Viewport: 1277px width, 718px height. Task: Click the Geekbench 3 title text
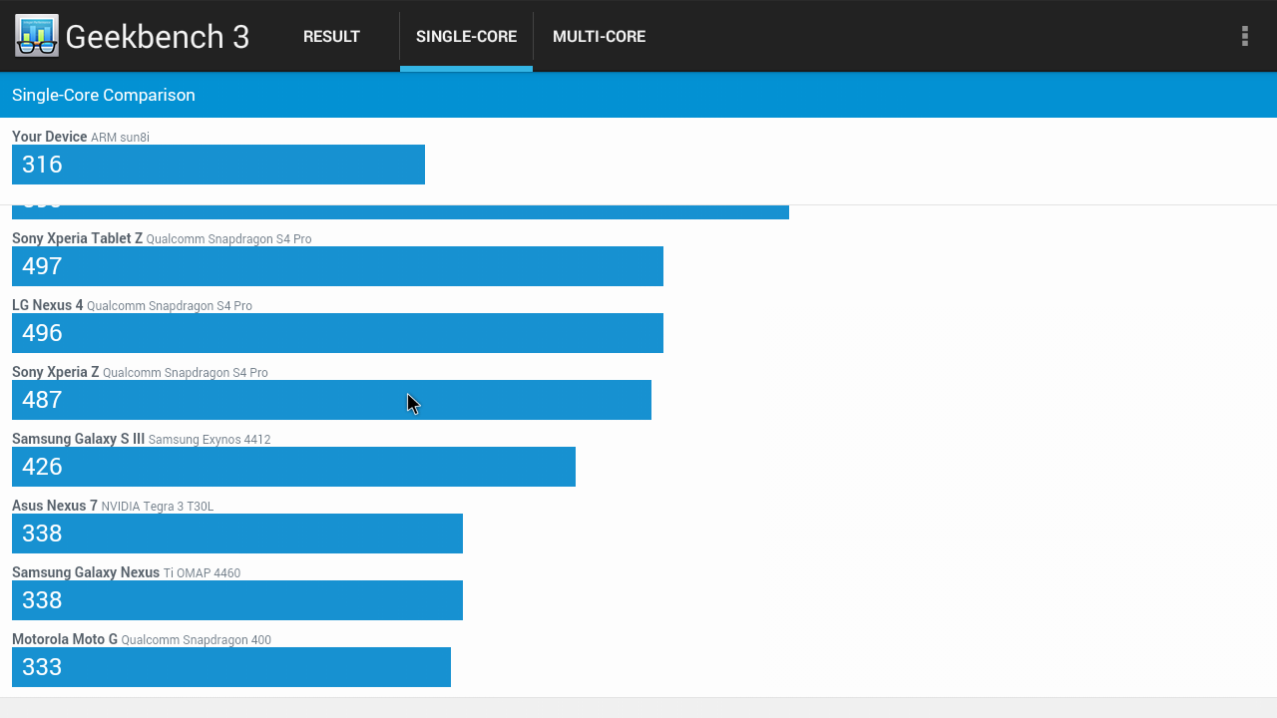pos(158,36)
